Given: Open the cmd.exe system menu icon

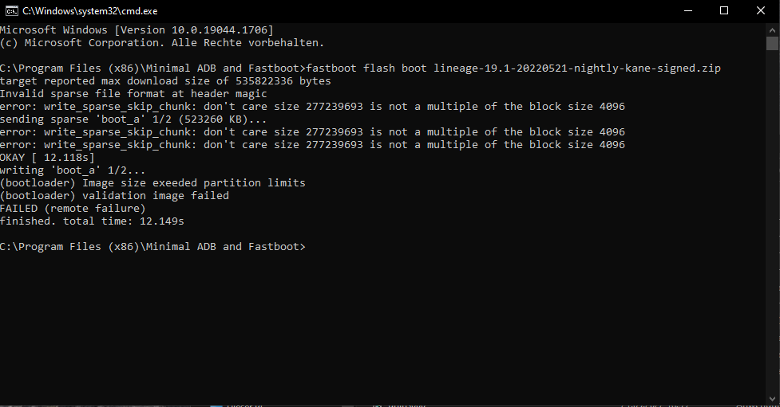Looking at the screenshot, I should (12, 10).
